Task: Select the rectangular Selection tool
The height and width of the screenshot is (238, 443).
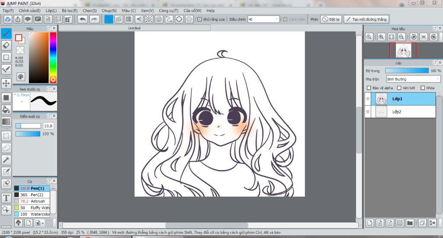Action: click(x=6, y=136)
